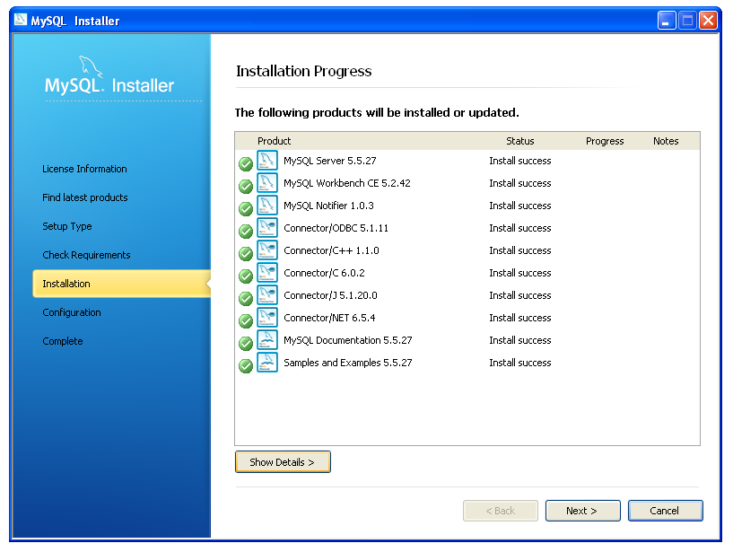
Task: Click the MySQL Documentation 5.5.27 product icon
Action: (267, 339)
